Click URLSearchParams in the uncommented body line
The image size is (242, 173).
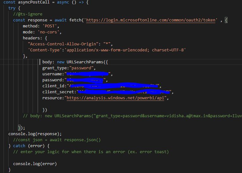coord(85,62)
